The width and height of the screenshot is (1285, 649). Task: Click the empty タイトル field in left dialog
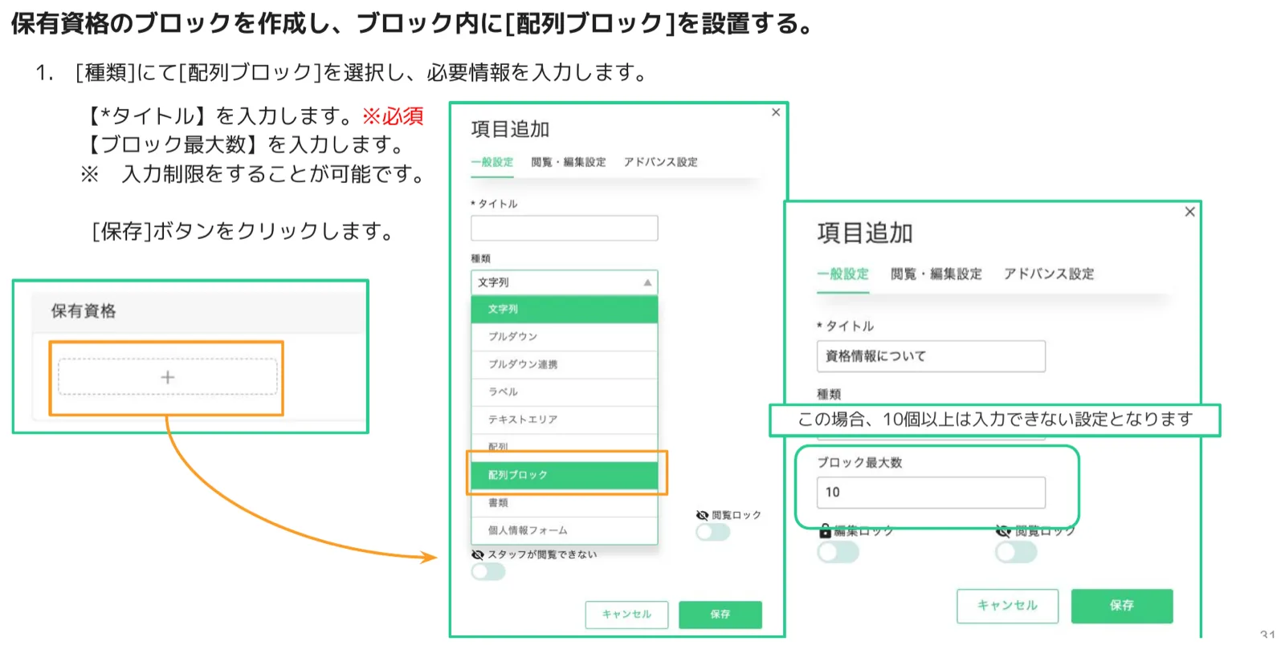tap(565, 228)
